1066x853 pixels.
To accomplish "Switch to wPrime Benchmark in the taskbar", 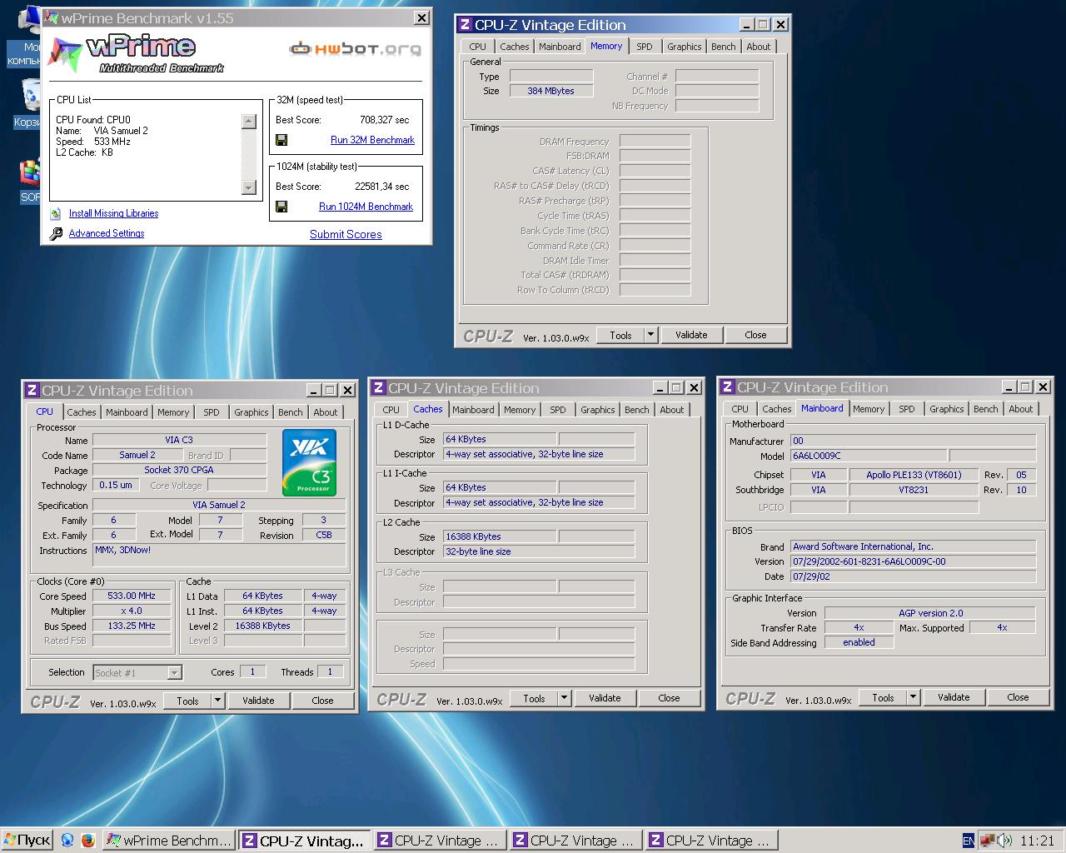I will point(169,841).
